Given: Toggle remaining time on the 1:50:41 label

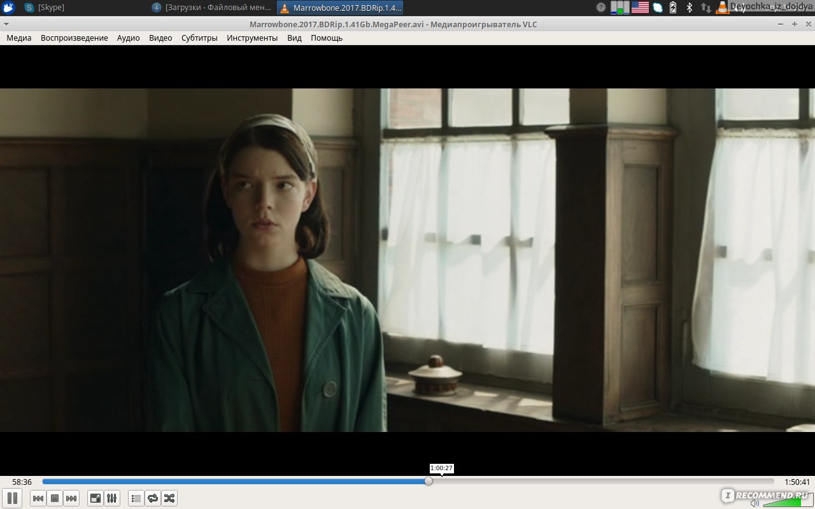Looking at the screenshot, I should pyautogui.click(x=796, y=482).
